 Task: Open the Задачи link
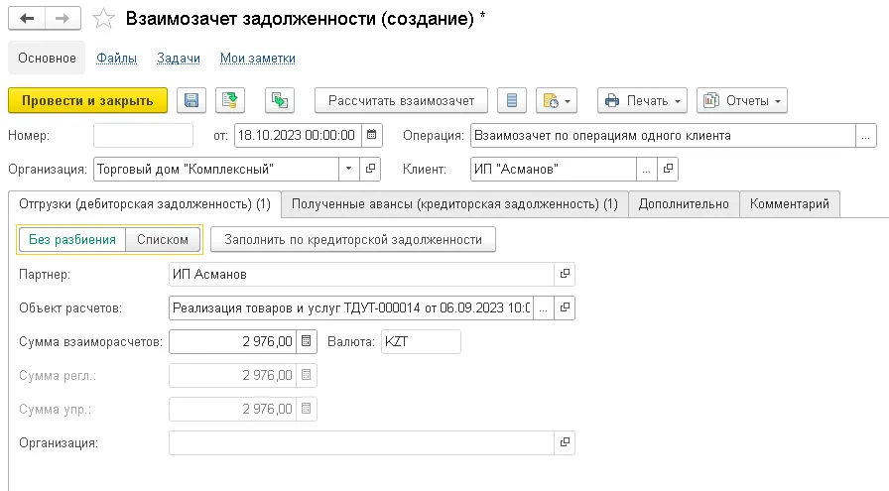pyautogui.click(x=178, y=58)
